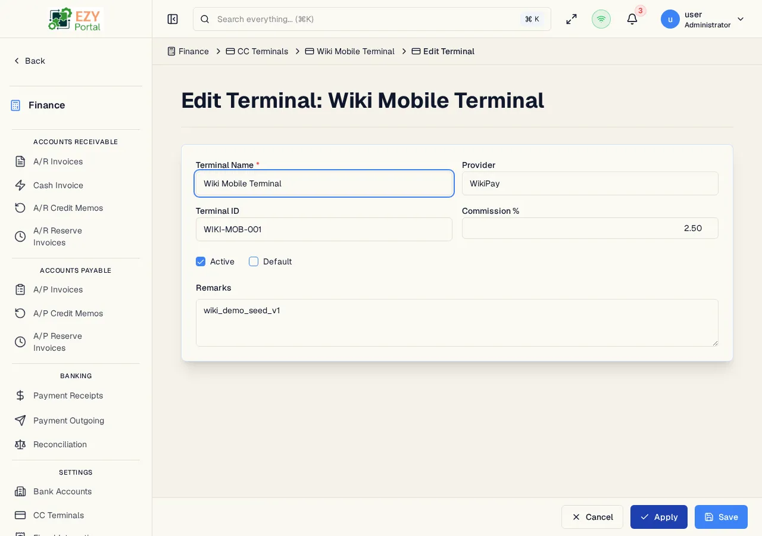The width and height of the screenshot is (762, 536).
Task: Click the Provider input field
Action: point(590,183)
